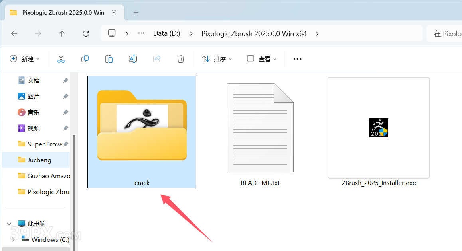The height and width of the screenshot is (251, 462).
Task: Unpin 图片 using its pin icon
Action: point(66,96)
